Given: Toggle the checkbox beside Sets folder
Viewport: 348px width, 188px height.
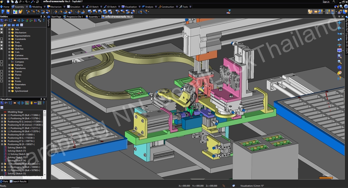Looking at the screenshot, I should tap(1, 29).
